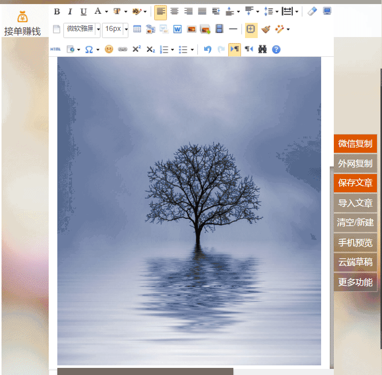Viewport: 382px width, 375px height.
Task: Open the page template dropdown arrow
Action: [79, 49]
